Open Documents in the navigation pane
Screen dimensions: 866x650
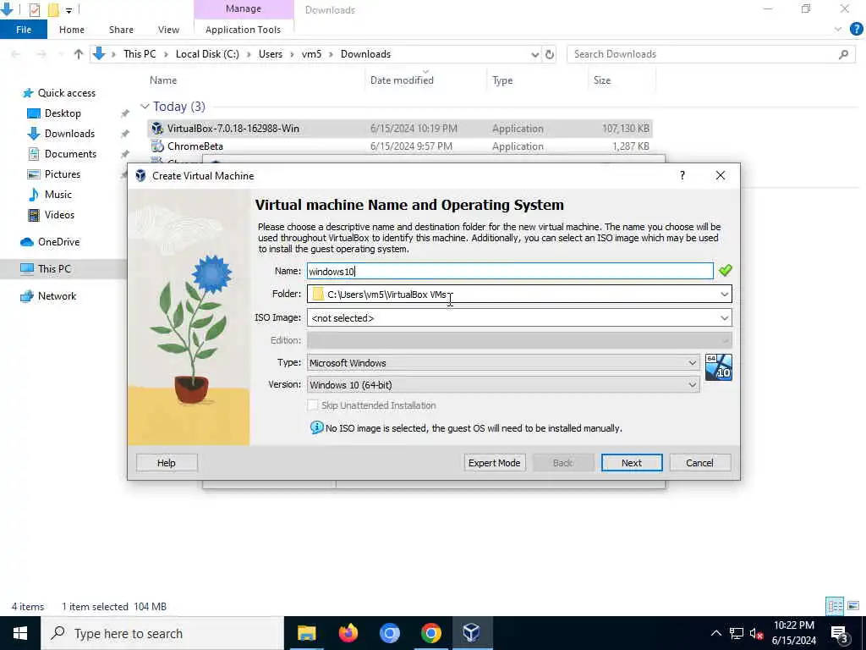[70, 154]
